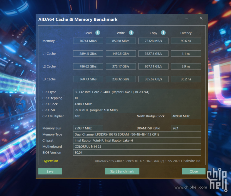Click the Write column header
The width and height of the screenshot is (231, 196).
121,33
